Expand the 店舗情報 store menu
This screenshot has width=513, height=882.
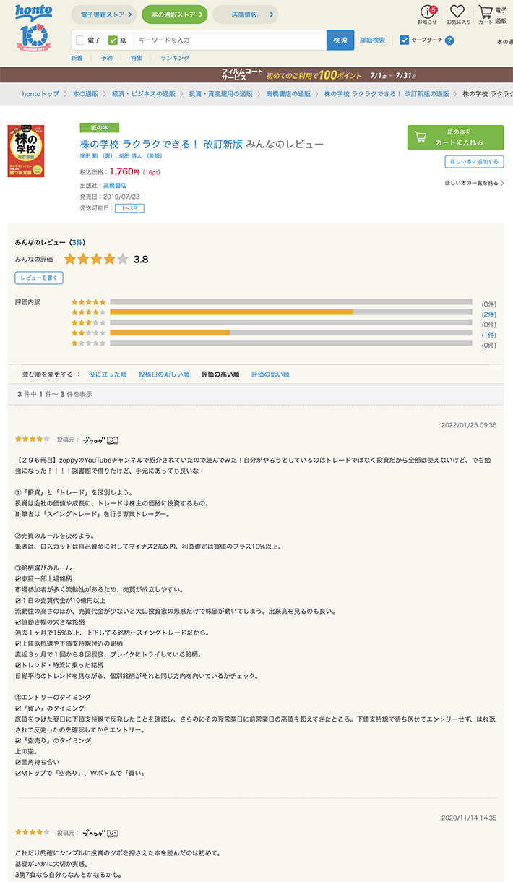click(x=244, y=14)
